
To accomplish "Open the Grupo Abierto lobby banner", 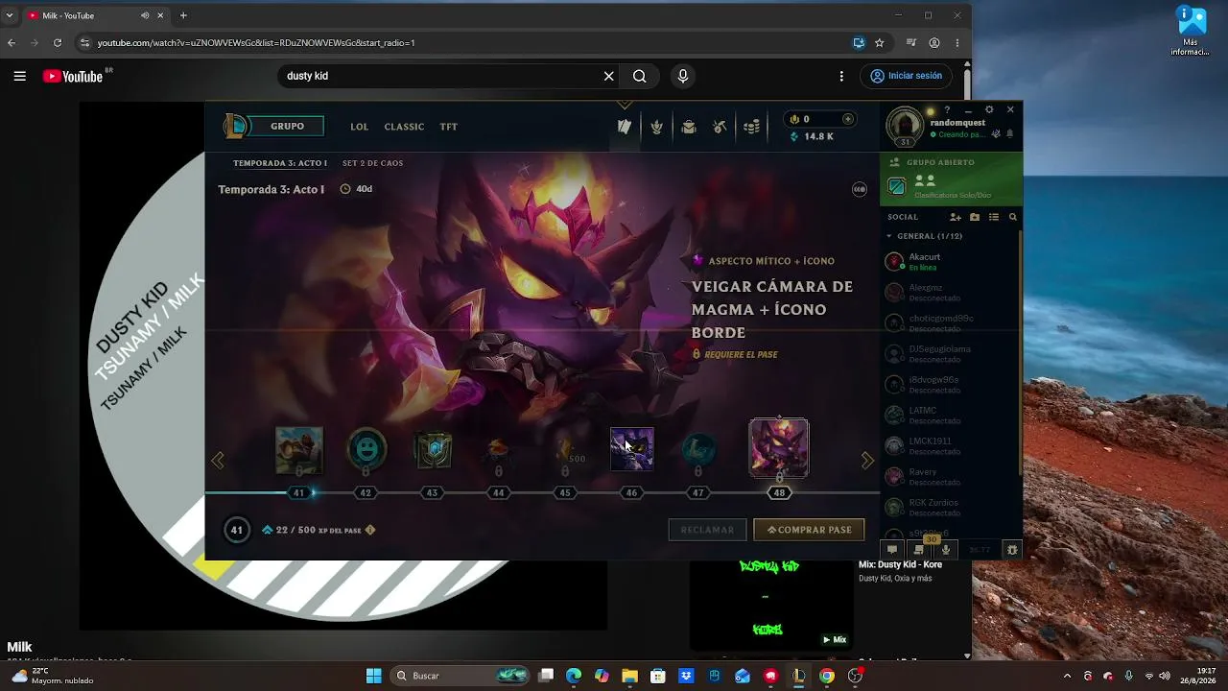I will click(951, 179).
